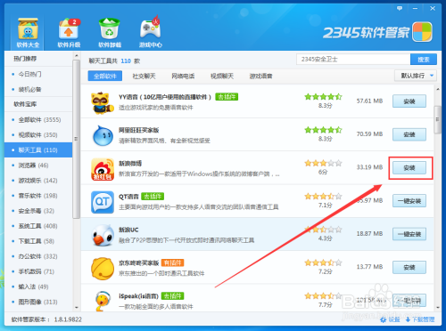
Task: Open 下载管理 download manager at the bottom
Action: [420, 319]
